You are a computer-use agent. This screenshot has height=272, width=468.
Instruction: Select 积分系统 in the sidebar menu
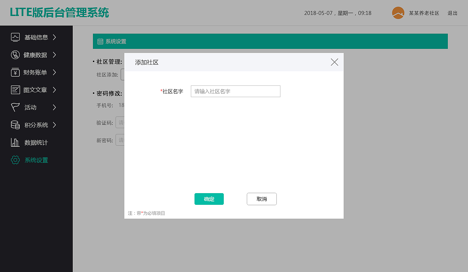click(35, 125)
